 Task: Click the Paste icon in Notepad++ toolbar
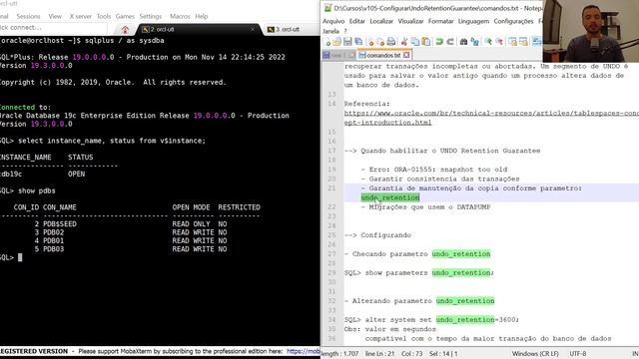(426, 42)
